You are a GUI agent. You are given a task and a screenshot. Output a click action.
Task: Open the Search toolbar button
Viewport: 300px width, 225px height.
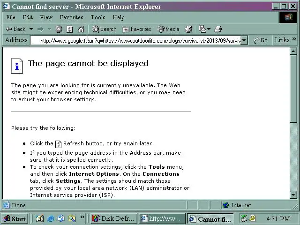point(104,29)
